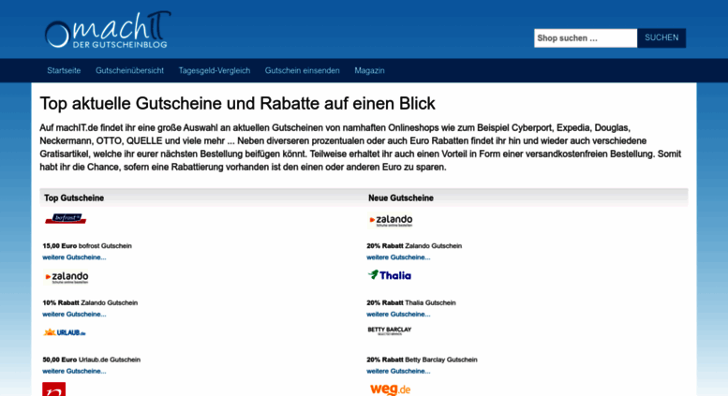Click the bofrost logo under Top Gutscheine
Image resolution: width=728 pixels, height=396 pixels.
(x=66, y=218)
